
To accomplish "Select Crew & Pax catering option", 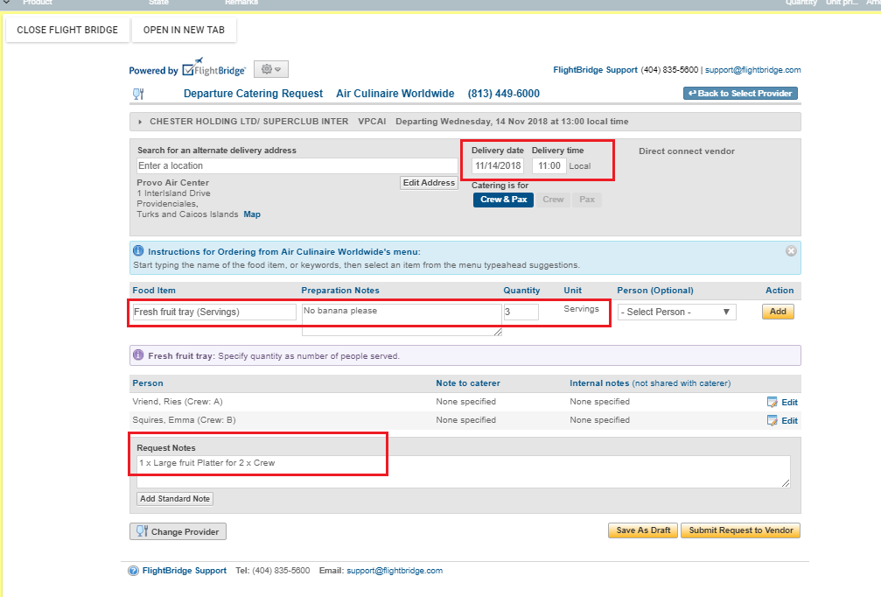I will tap(503, 200).
